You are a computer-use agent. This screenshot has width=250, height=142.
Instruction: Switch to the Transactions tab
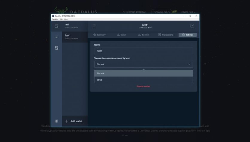tap(165, 35)
